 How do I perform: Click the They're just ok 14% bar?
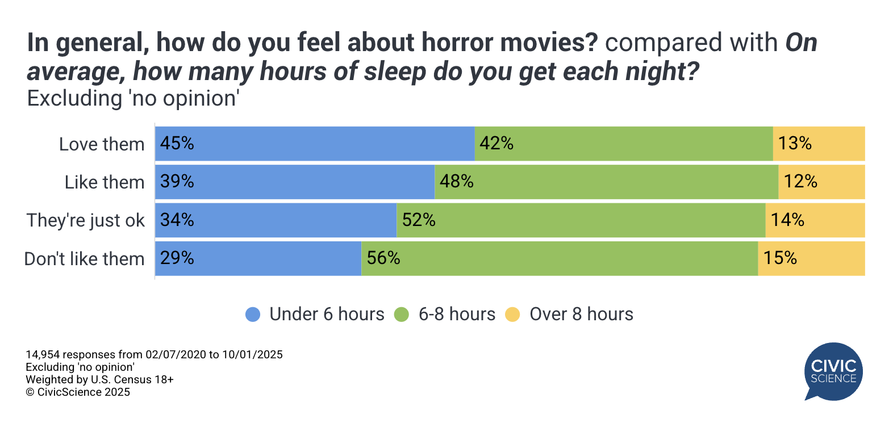click(x=815, y=220)
